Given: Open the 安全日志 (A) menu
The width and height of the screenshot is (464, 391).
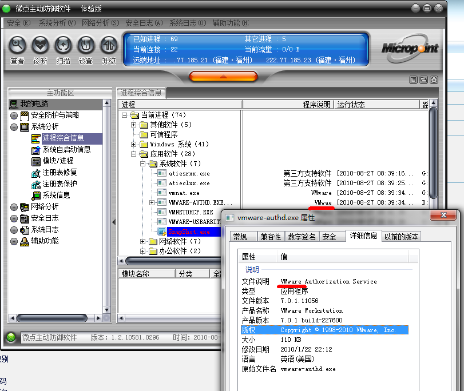Looking at the screenshot, I should (144, 23).
